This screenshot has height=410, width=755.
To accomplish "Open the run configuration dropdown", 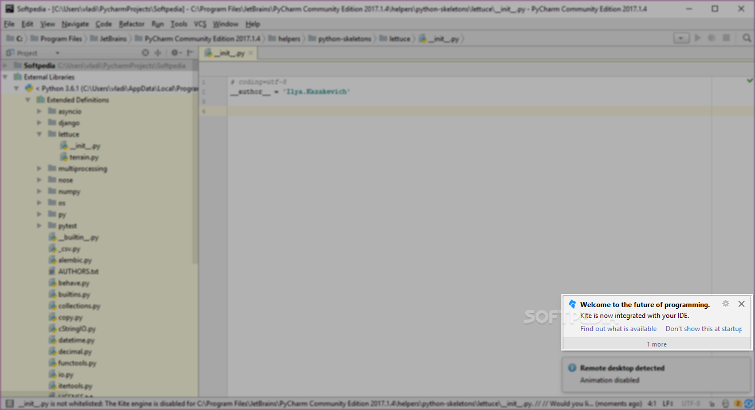I will [681, 38].
